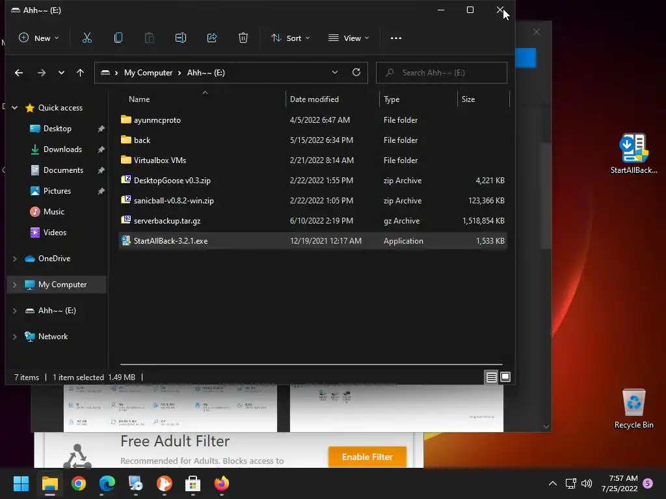Open Google Chrome from taskbar
The width and height of the screenshot is (666, 499).
[x=78, y=483]
